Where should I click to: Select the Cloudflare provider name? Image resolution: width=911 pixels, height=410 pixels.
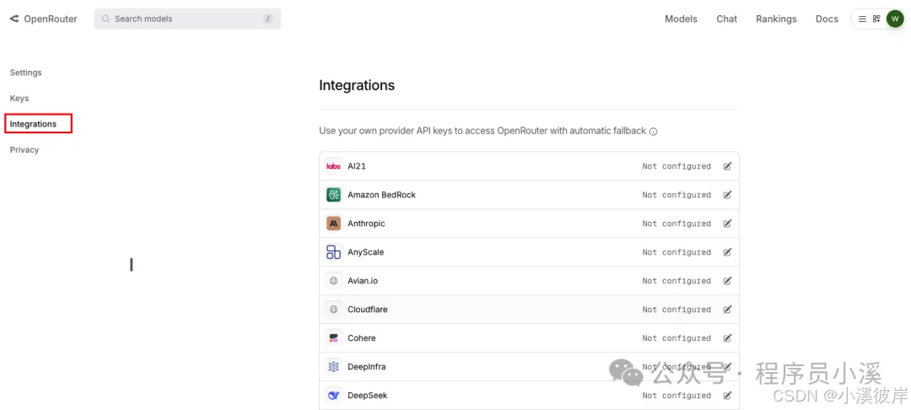(367, 310)
